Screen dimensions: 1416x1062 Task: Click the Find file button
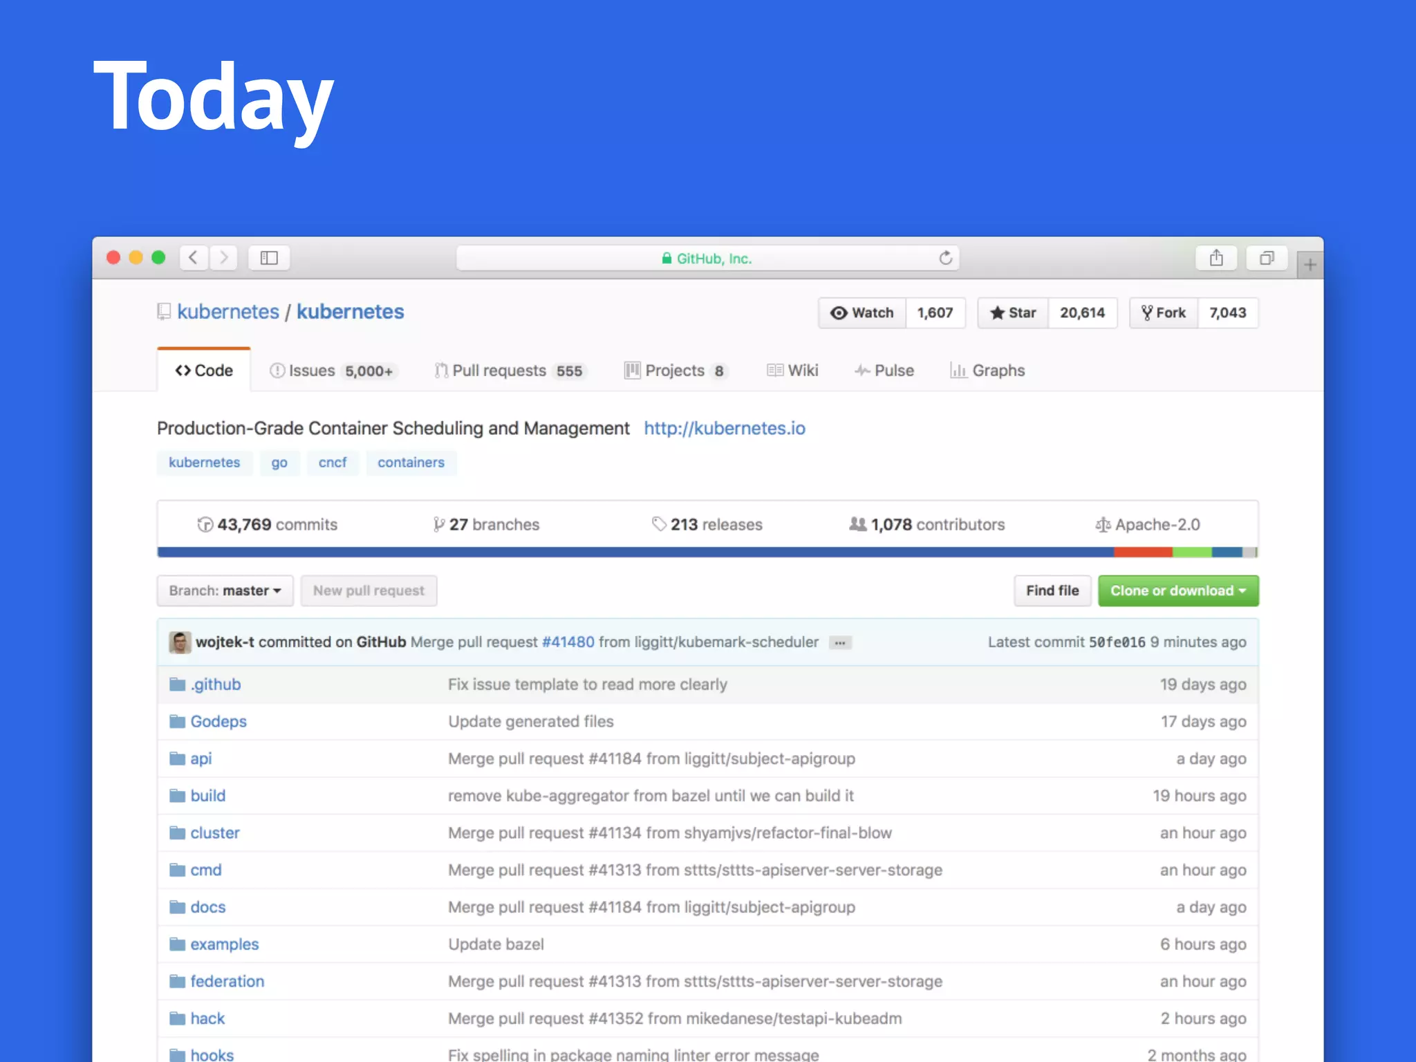pos(1052,590)
